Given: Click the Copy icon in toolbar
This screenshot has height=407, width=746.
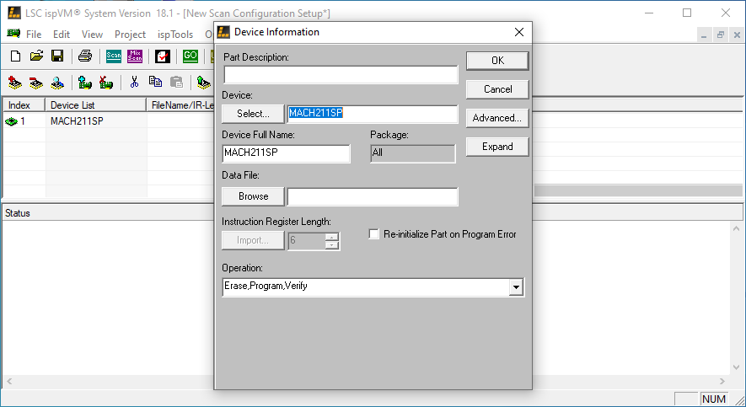Looking at the screenshot, I should coord(155,82).
